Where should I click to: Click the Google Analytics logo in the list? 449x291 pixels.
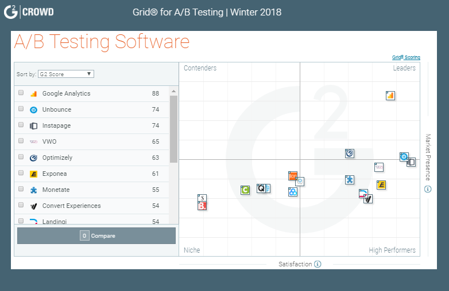click(x=33, y=94)
